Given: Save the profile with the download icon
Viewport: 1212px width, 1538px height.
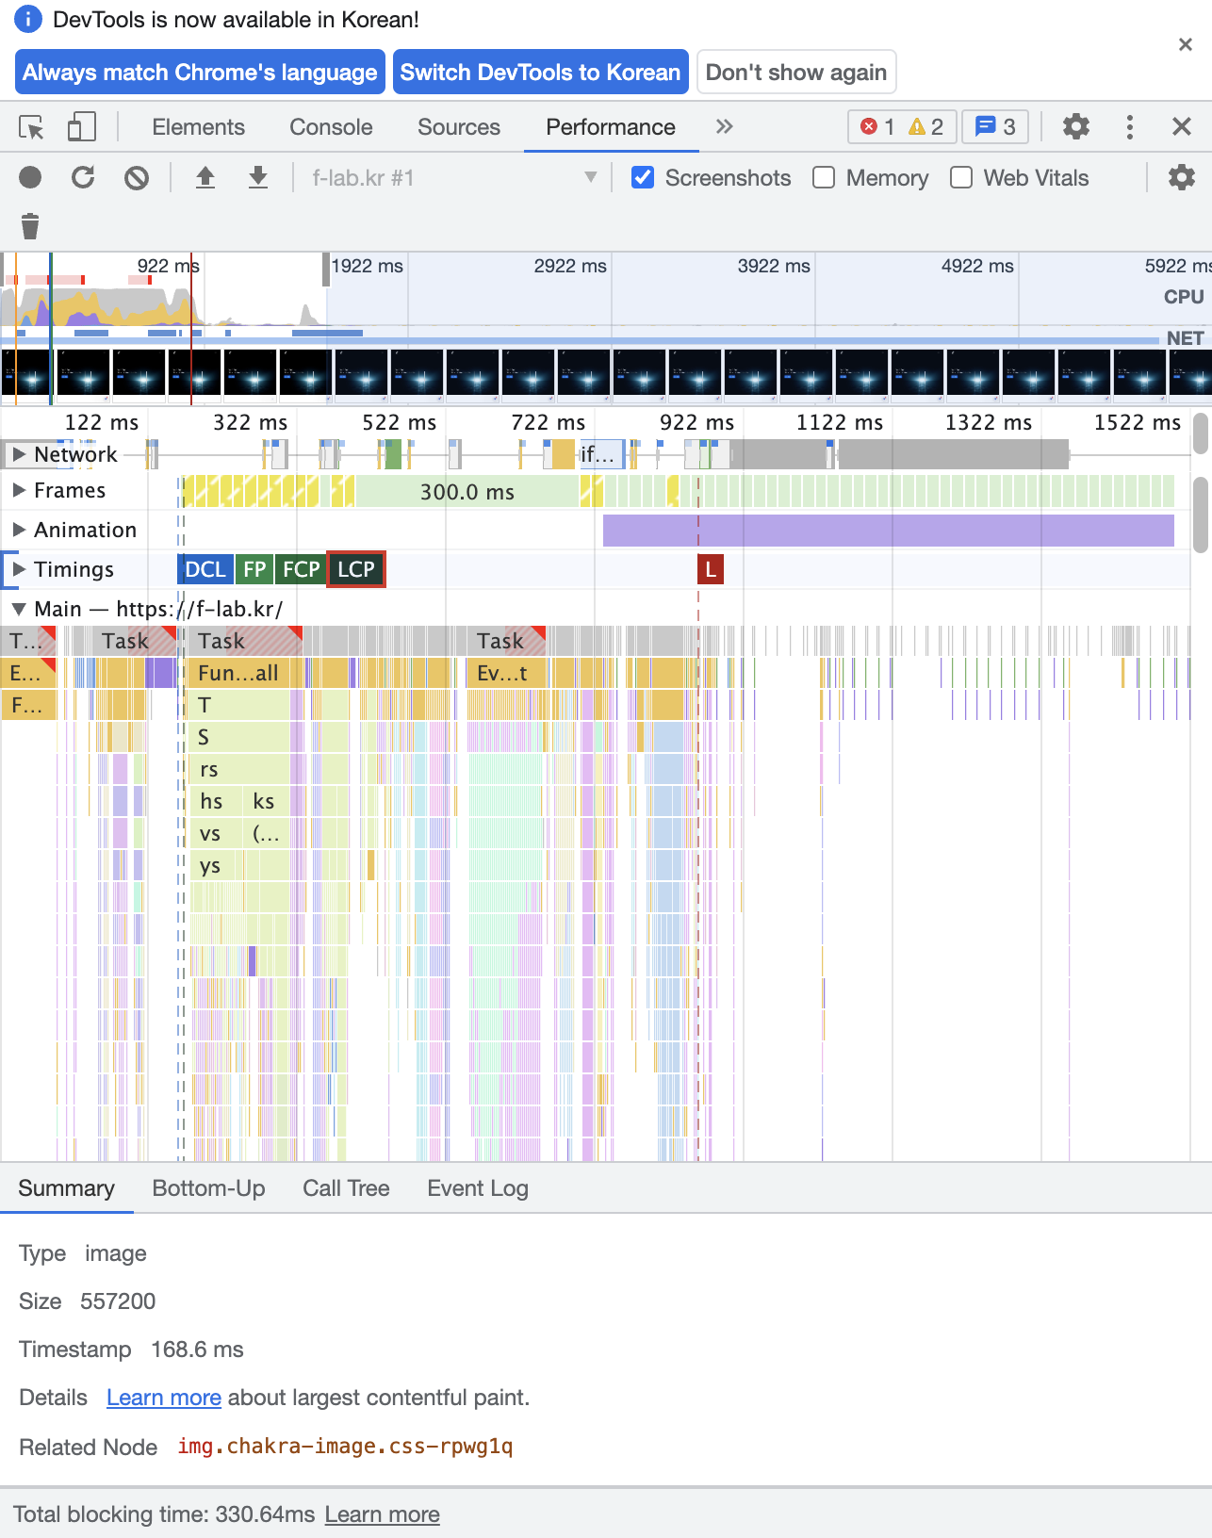Looking at the screenshot, I should click(257, 177).
